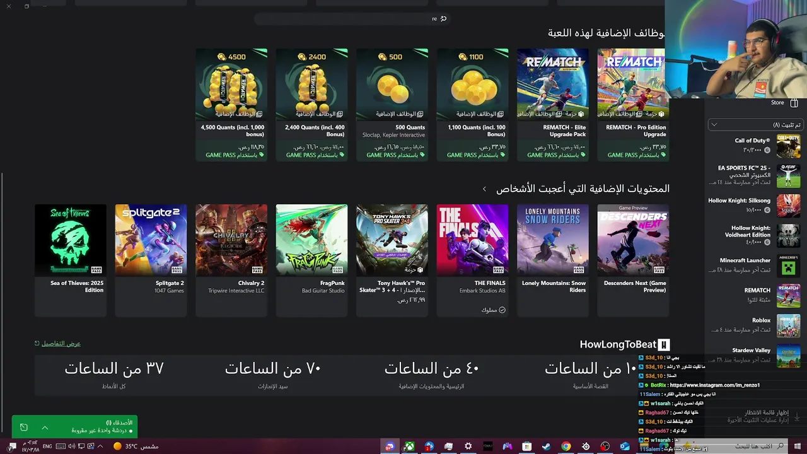Viewport: 807px width, 454px height.
Task: Expand the friends chat panel chevron
Action: 45,428
